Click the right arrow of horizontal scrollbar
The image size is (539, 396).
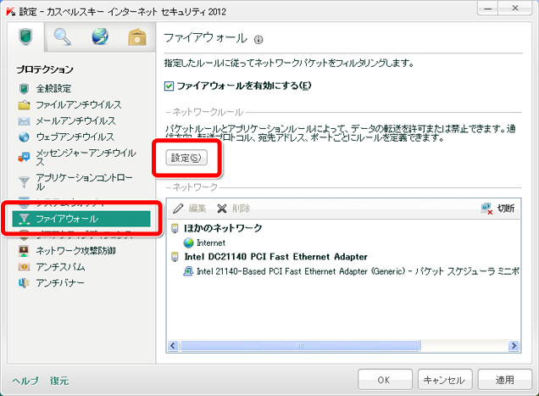tap(514, 345)
